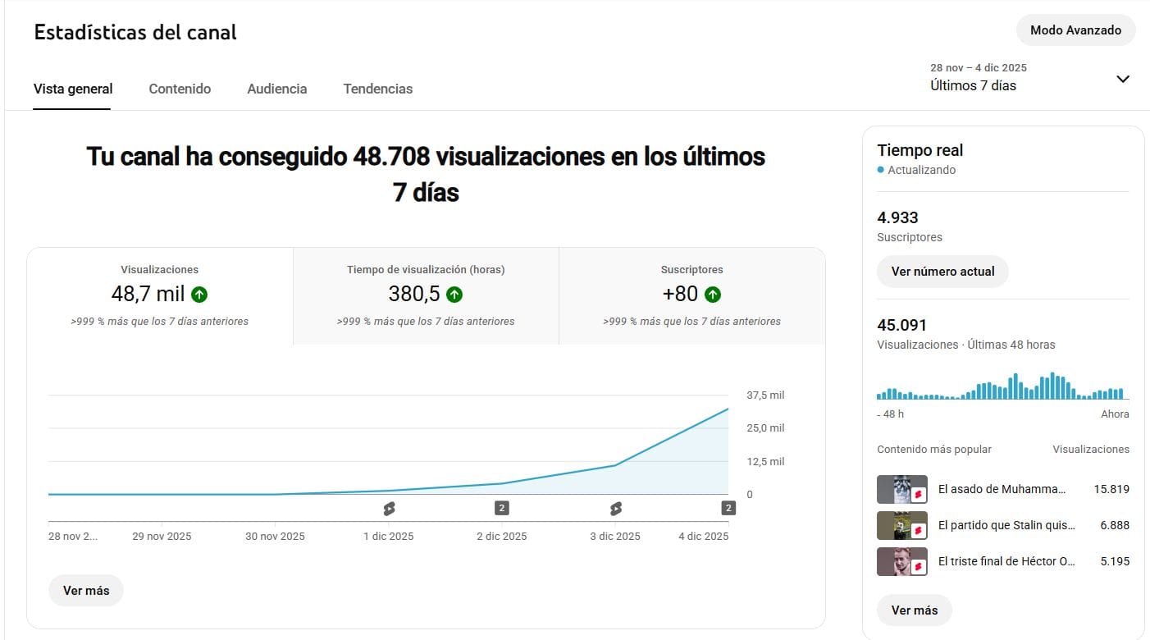The image size is (1150, 640).
Task: Open Modo Avanzado analytics
Action: coord(1075,30)
